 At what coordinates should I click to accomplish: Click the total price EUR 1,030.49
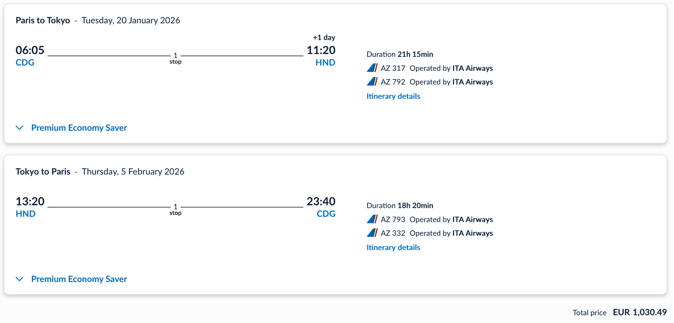[639, 312]
